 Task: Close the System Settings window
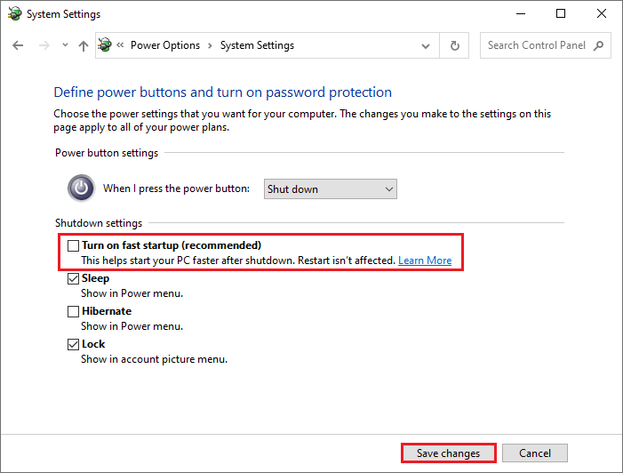pos(602,13)
